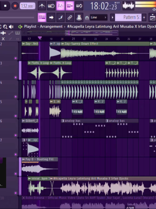Screen dimensions: 156x209
Task: Stop playback with the stop button
Action: click(5, 6)
